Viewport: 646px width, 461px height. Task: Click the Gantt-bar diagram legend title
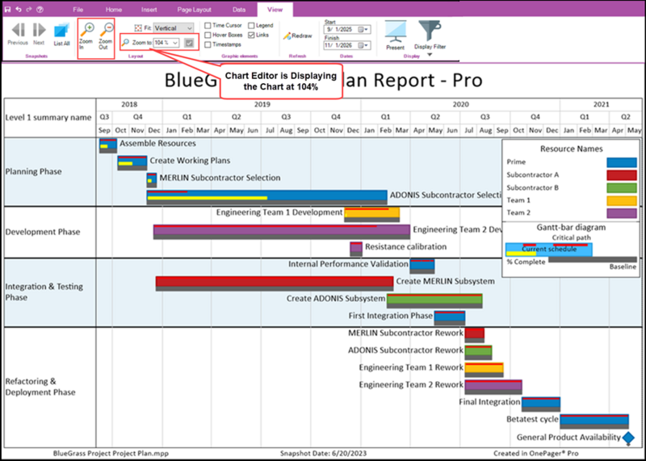pos(571,227)
